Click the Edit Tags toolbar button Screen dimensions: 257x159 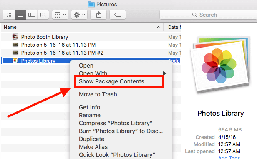click(x=118, y=15)
